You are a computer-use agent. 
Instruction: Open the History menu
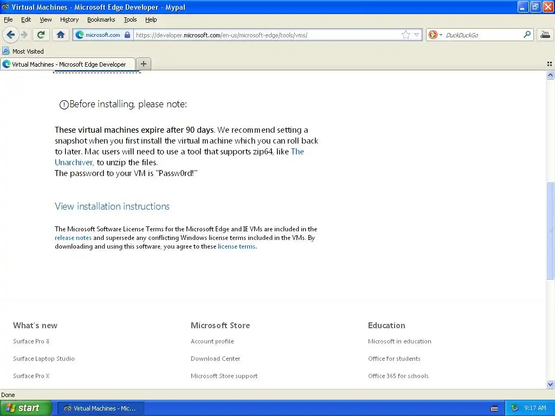(69, 19)
